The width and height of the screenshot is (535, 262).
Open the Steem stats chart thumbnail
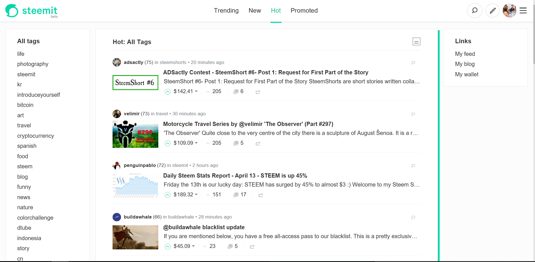[x=135, y=186]
